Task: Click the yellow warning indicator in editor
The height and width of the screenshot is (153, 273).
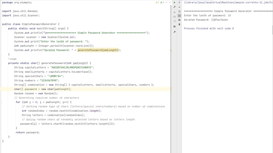Action: click(157, 2)
